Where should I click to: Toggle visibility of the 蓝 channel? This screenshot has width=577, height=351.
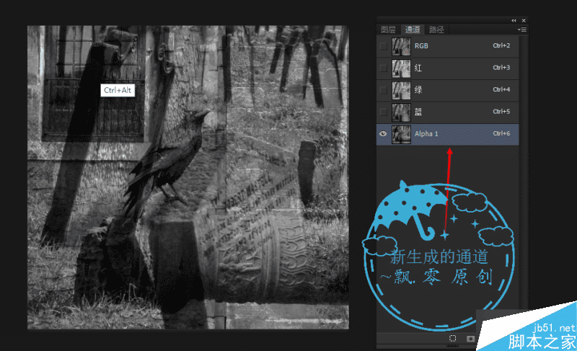pos(384,112)
